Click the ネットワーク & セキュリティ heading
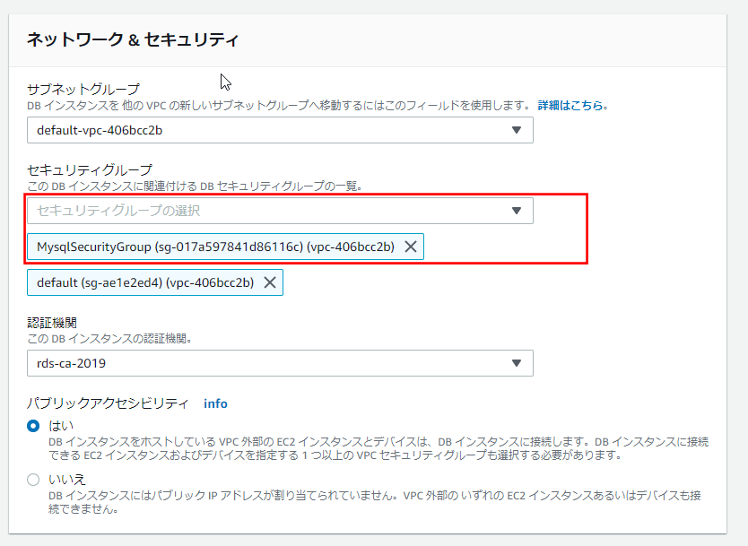This screenshot has width=748, height=546. pyautogui.click(x=133, y=39)
